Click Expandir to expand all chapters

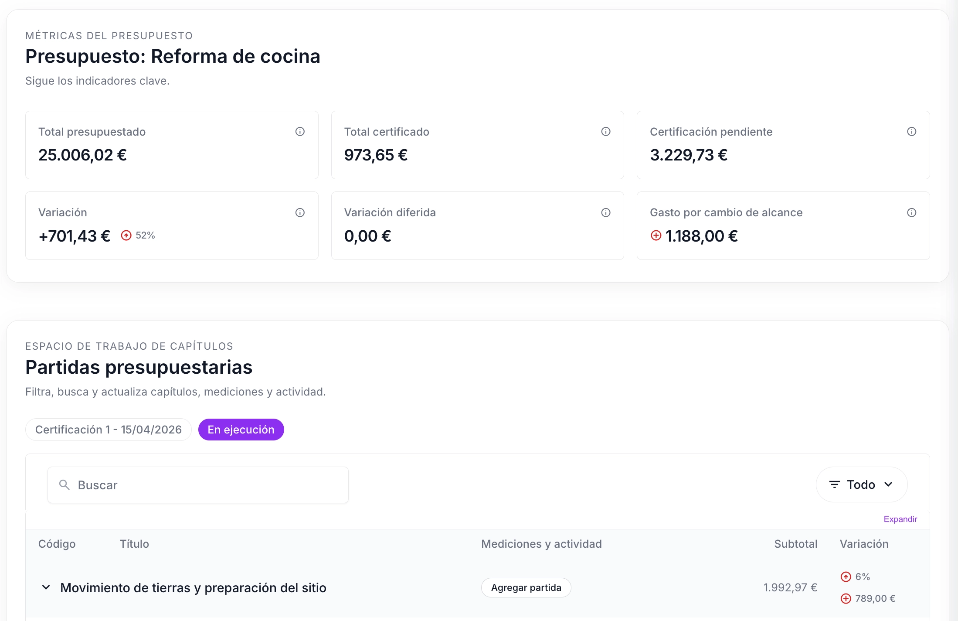pyautogui.click(x=900, y=519)
